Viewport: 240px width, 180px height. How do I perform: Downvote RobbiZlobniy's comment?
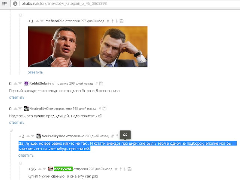20,83
